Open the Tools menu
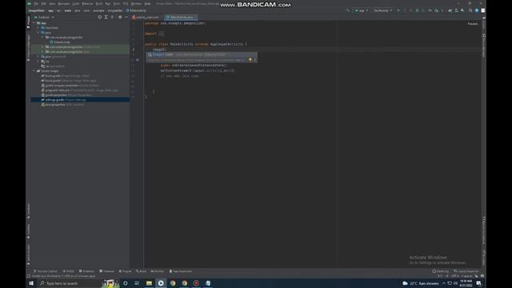Viewport: 512px width, 288px height. click(116, 3)
